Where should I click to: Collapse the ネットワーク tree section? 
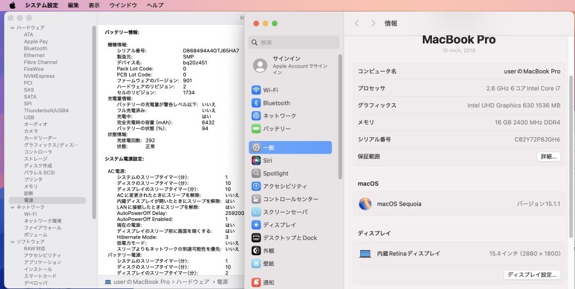(13, 207)
